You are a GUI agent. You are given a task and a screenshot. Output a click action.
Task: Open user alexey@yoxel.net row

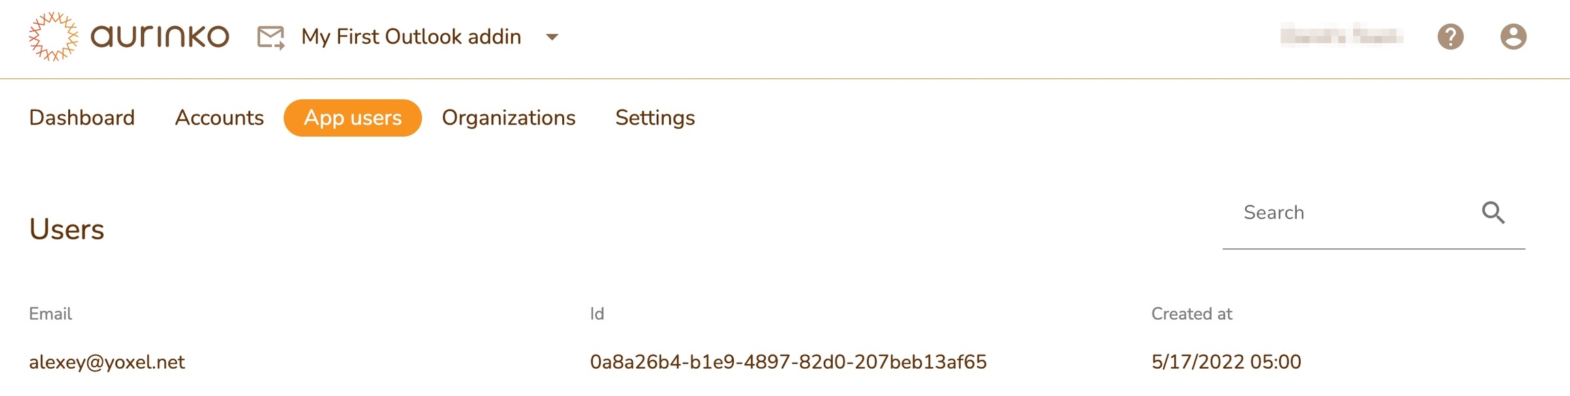click(x=107, y=362)
